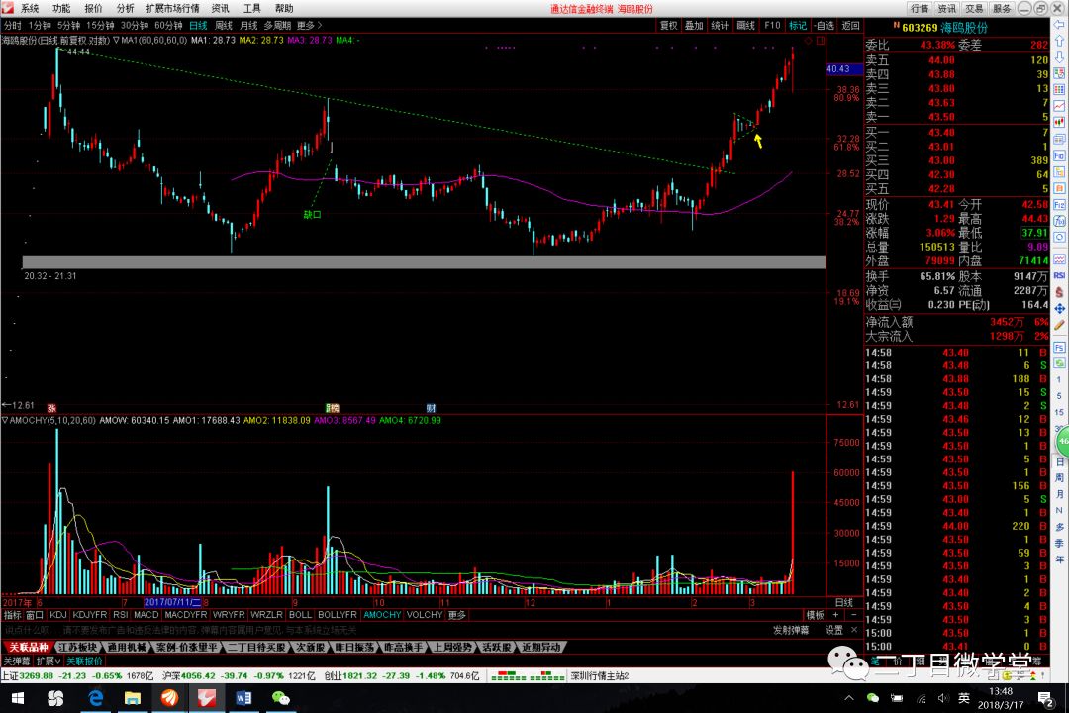Click the 2017/07/11 date marker on time axis

(x=172, y=602)
